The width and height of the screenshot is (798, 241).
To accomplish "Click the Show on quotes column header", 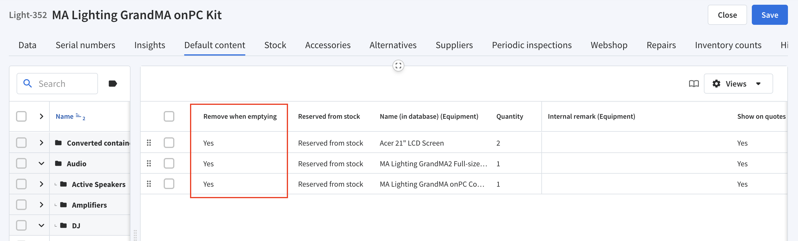I will tap(761, 116).
